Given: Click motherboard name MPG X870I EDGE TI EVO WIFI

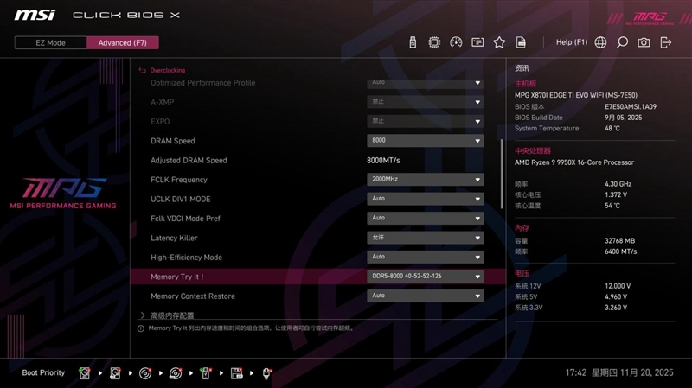Looking at the screenshot, I should click(576, 95).
